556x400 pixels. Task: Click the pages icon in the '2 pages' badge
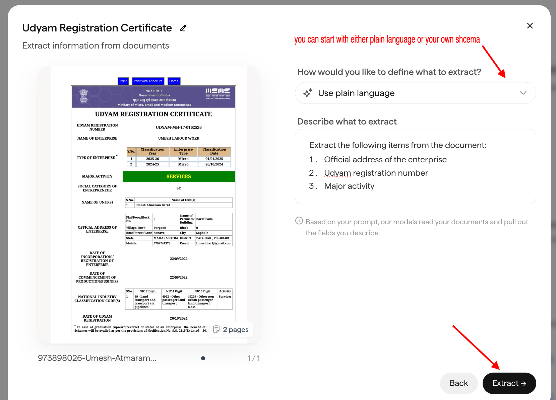[x=217, y=330]
